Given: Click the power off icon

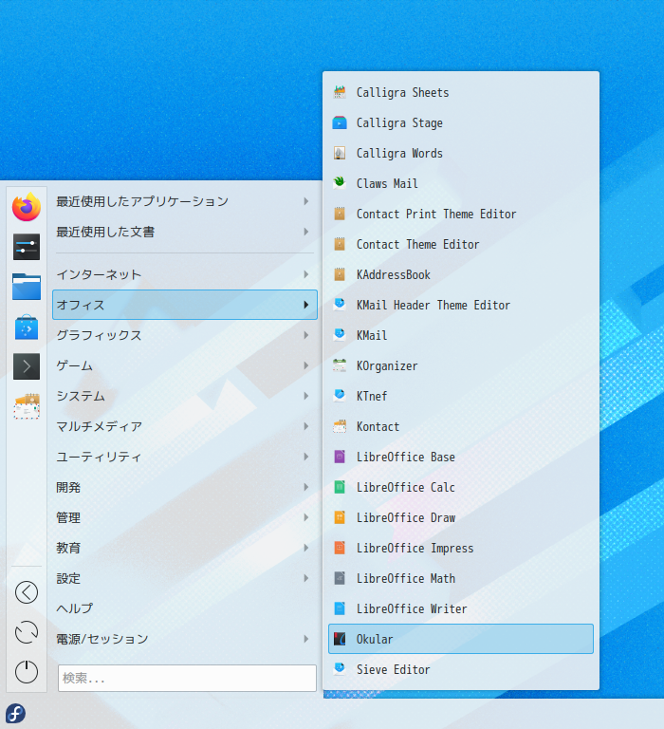Looking at the screenshot, I should pyautogui.click(x=27, y=672).
